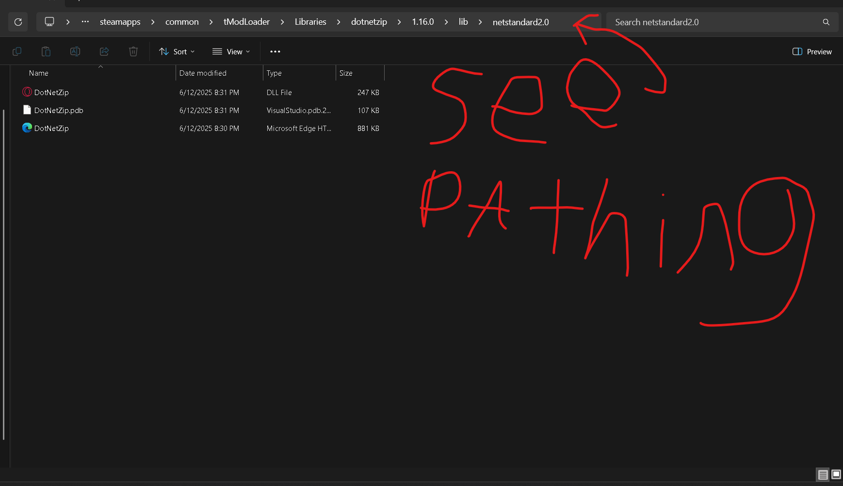Select the 247 KB size cell
This screenshot has width=843, height=486.
[368, 92]
